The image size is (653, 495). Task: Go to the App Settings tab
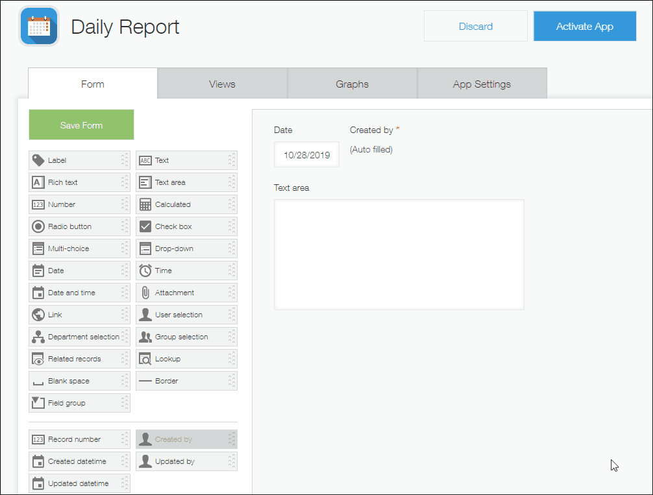(482, 84)
